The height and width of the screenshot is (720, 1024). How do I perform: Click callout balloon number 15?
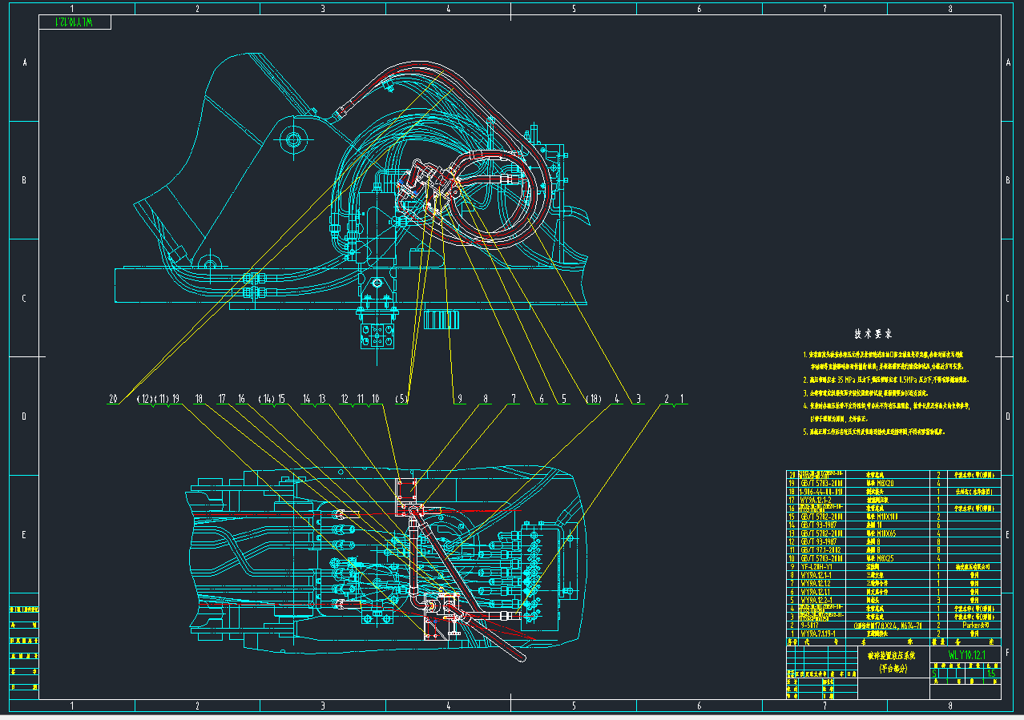pos(281,399)
